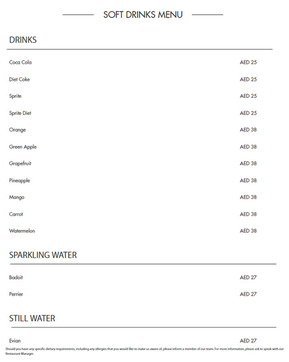Select the Evian water item
Screen dimensions: 289x362
click(x=15, y=341)
